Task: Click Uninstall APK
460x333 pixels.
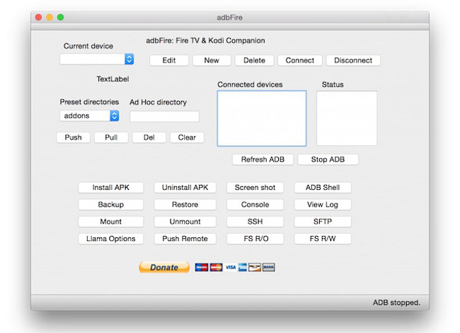Action: pos(185,188)
